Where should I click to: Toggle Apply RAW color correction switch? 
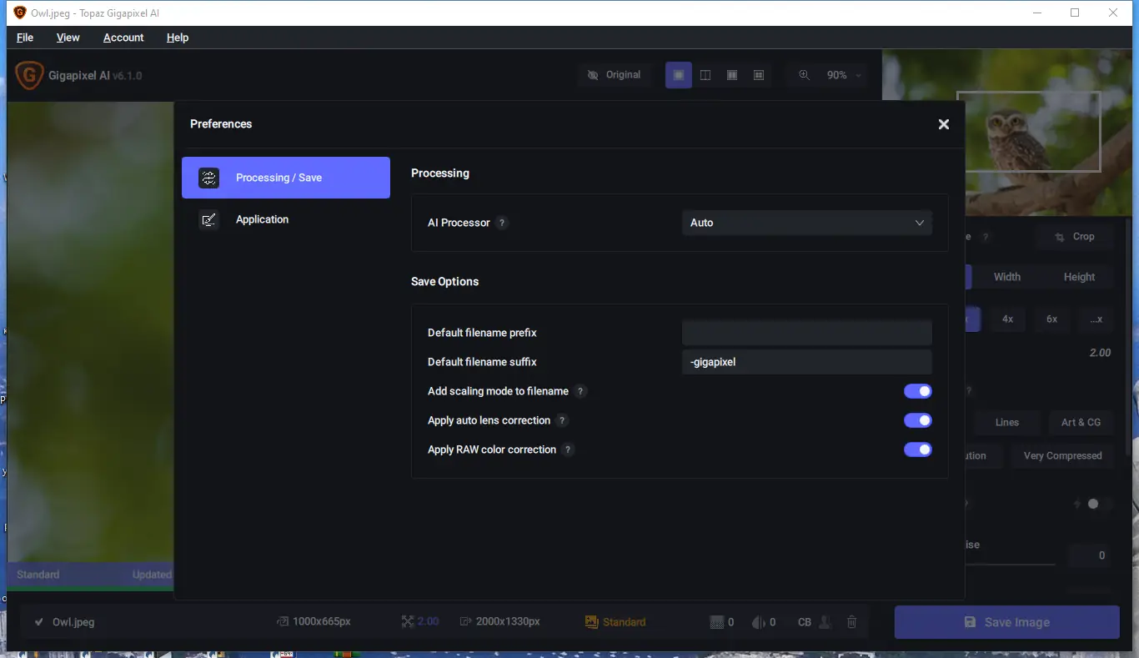tap(918, 450)
